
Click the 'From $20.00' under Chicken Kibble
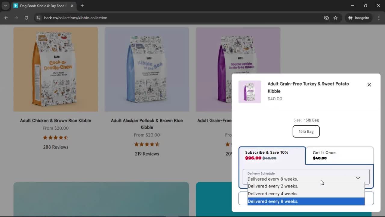click(56, 128)
